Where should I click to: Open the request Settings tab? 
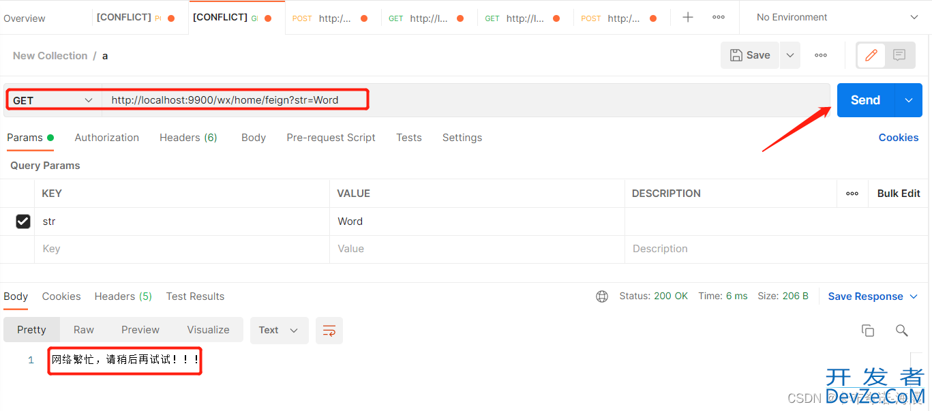coord(462,138)
